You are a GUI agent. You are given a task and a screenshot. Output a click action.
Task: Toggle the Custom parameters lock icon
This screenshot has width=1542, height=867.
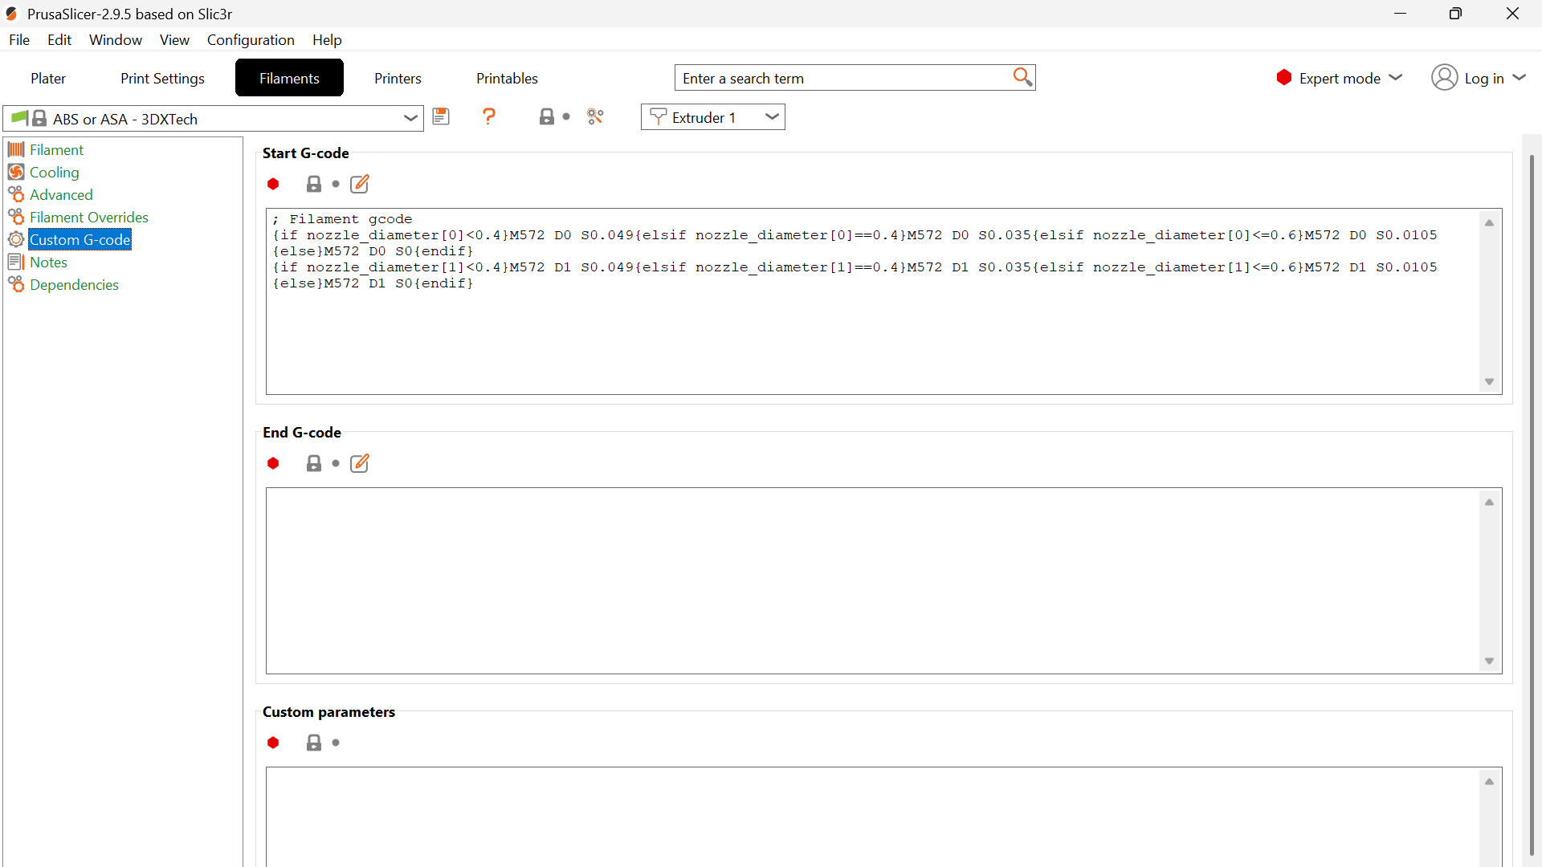314,743
